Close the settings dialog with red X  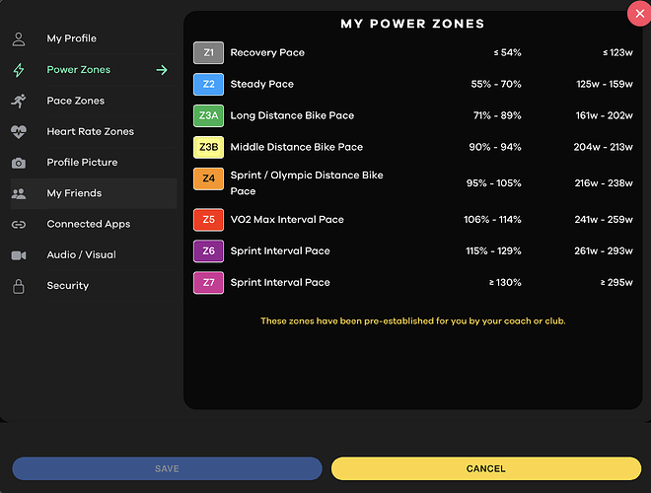(x=640, y=14)
